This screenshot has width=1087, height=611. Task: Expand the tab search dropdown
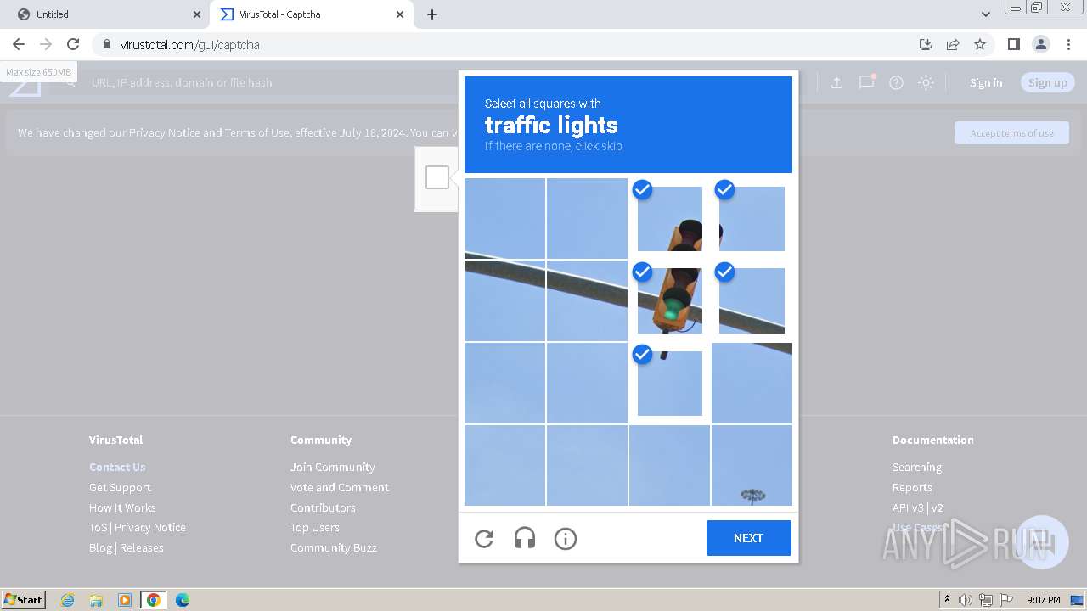[985, 14]
